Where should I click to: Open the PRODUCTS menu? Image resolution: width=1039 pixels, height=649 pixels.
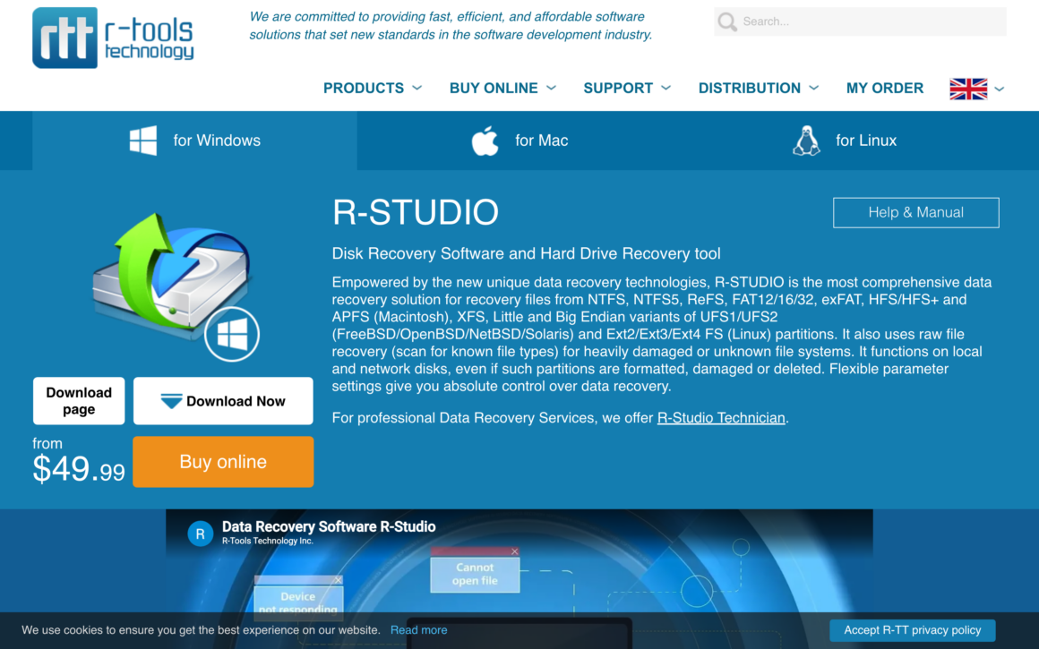click(364, 88)
